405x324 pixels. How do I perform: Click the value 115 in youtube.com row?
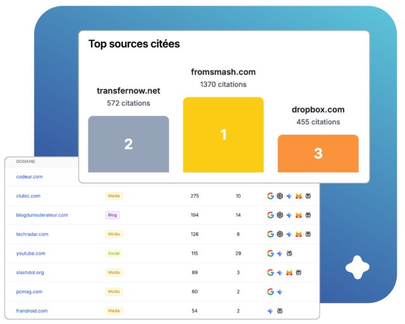coord(195,253)
